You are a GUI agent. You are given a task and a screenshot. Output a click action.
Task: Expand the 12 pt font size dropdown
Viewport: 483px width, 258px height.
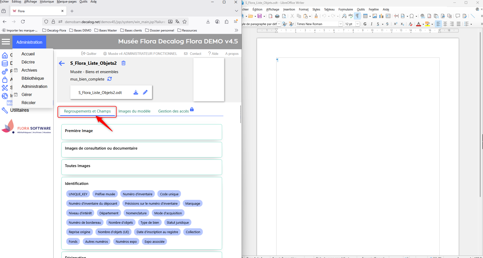click(x=357, y=24)
